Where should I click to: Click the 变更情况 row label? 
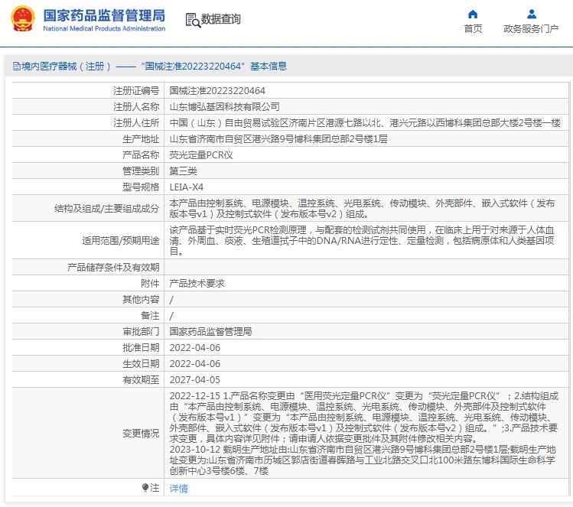(141, 433)
